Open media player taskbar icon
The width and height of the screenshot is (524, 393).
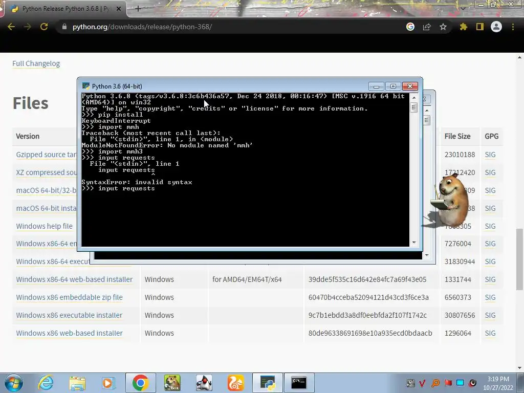108,383
